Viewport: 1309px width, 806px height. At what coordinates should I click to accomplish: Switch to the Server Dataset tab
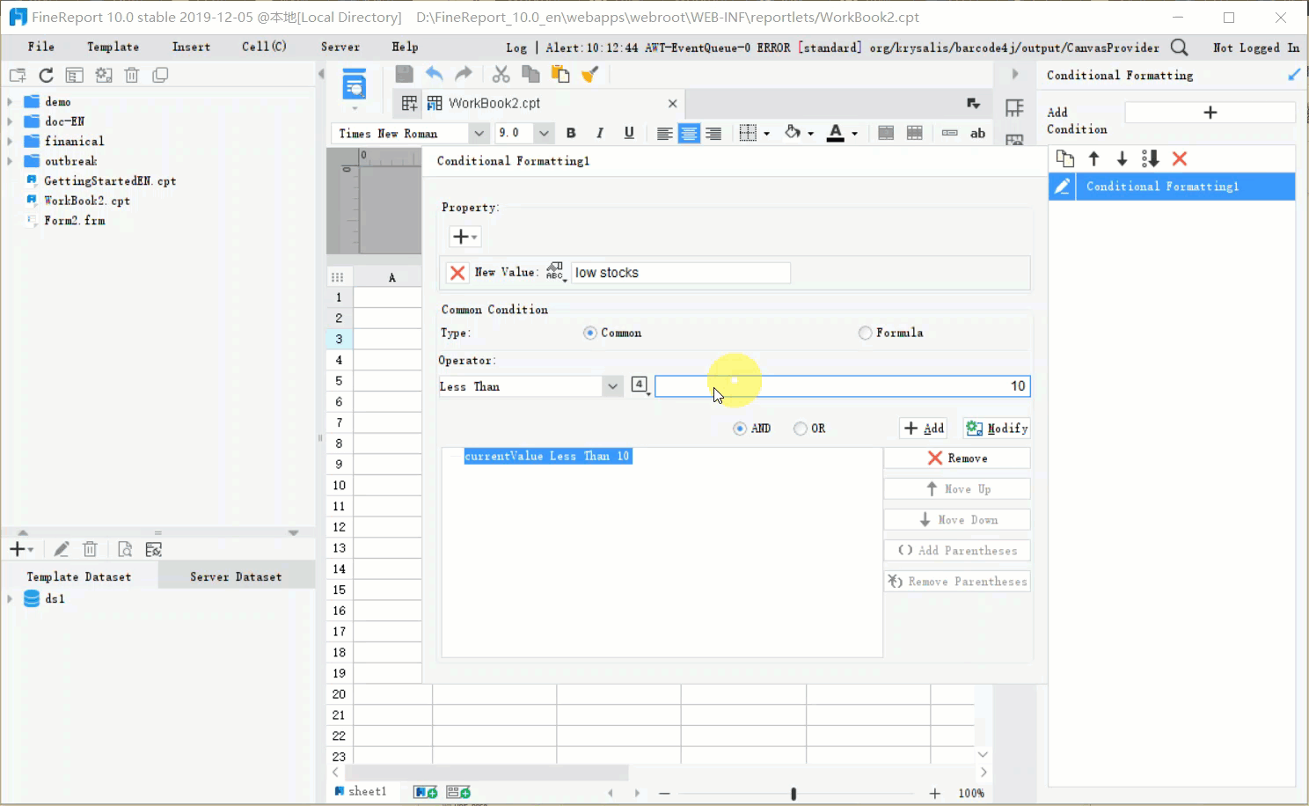tap(236, 577)
